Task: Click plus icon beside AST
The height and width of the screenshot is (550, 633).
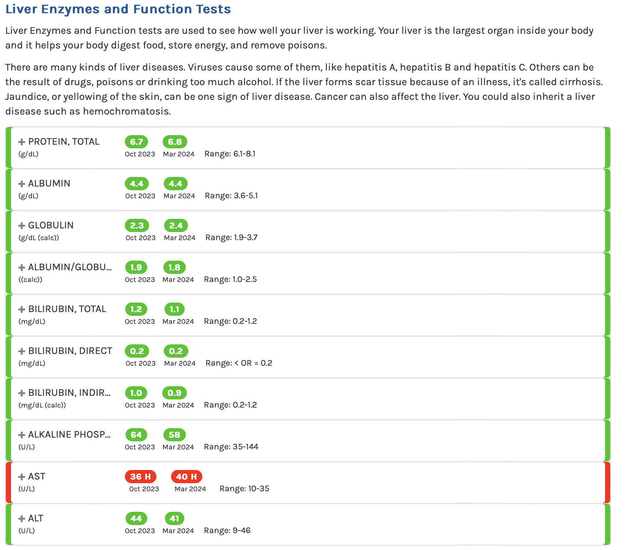Action: click(x=22, y=477)
